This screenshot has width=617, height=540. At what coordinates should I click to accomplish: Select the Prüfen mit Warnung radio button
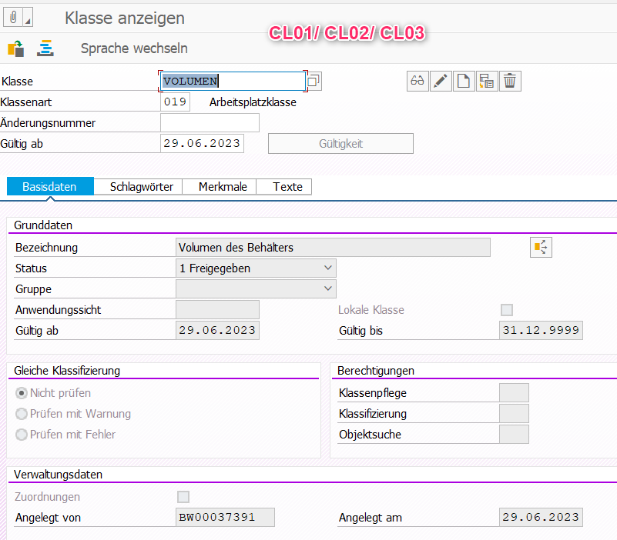point(22,414)
